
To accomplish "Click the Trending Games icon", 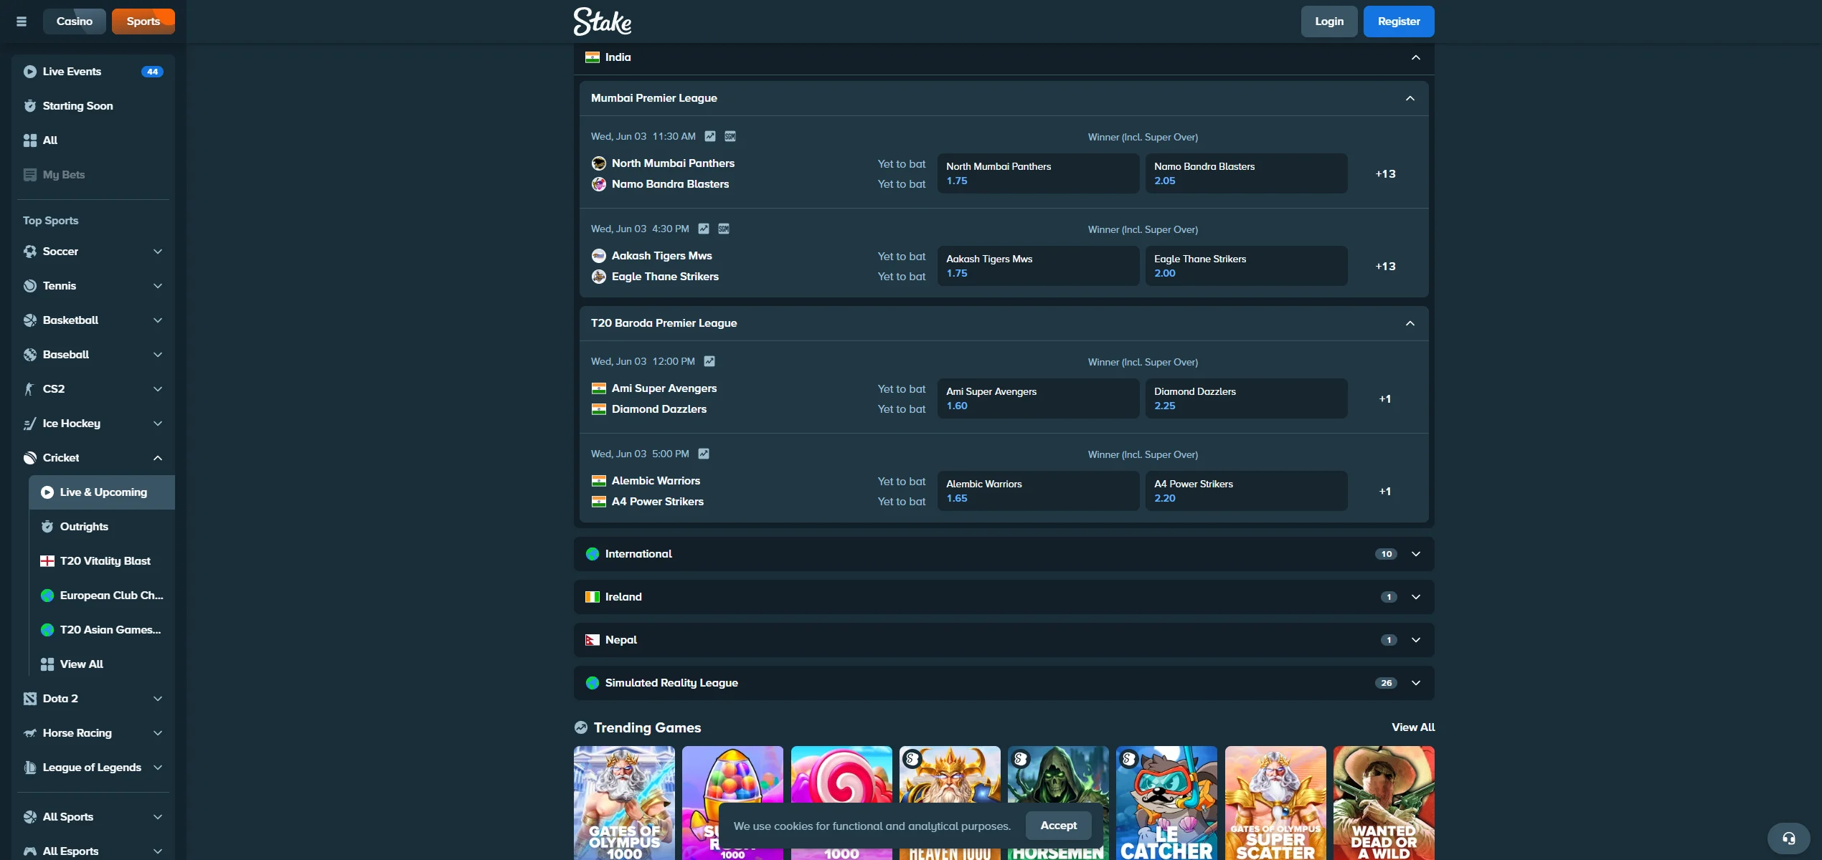I will click(x=581, y=727).
